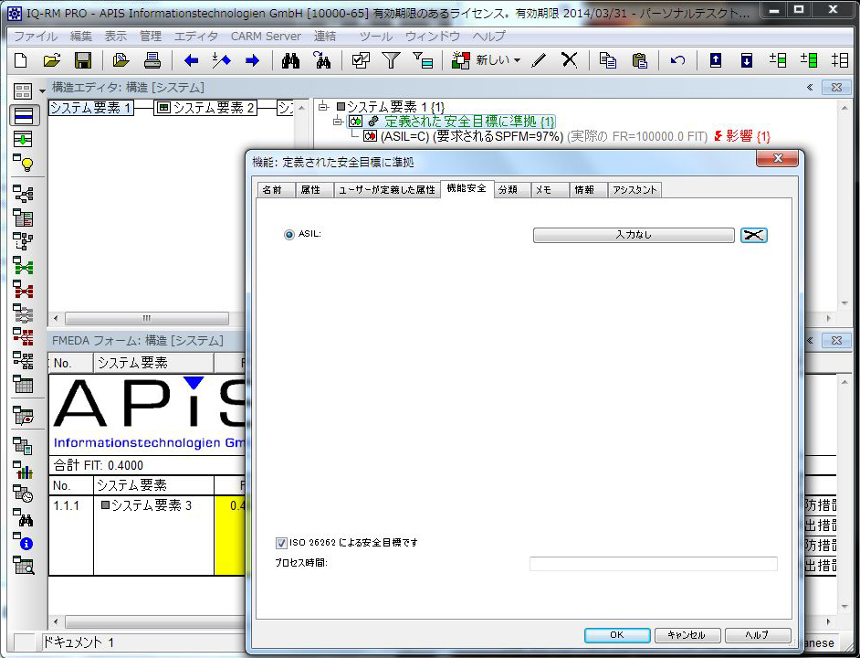Open the 編集 menu
The height and width of the screenshot is (658, 860).
[x=81, y=37]
